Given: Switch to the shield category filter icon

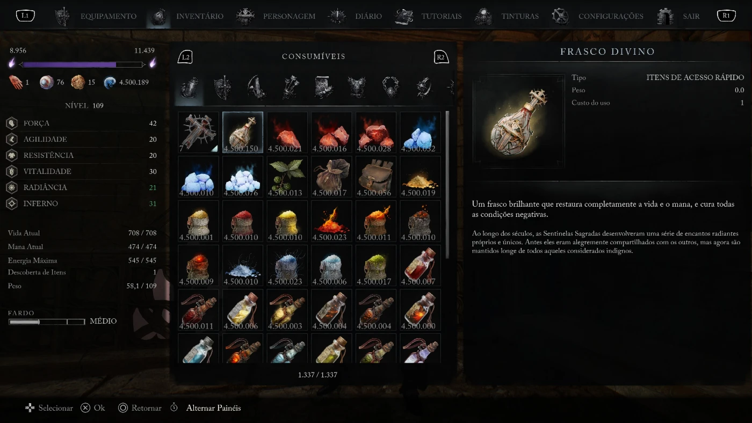Looking at the screenshot, I should tap(223, 87).
